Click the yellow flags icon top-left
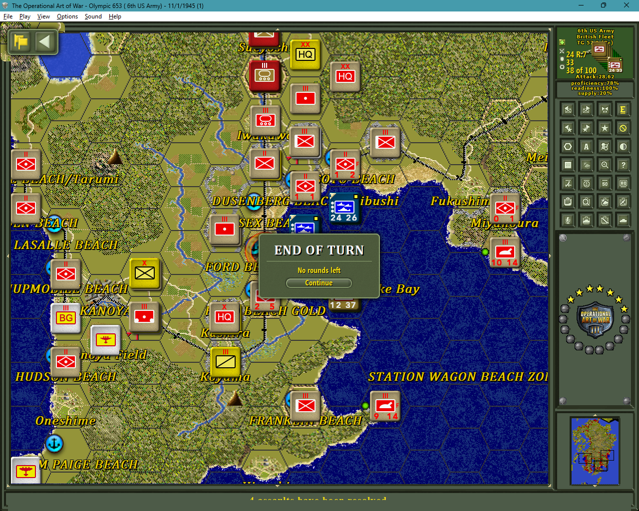This screenshot has width=639, height=511. coord(21,41)
